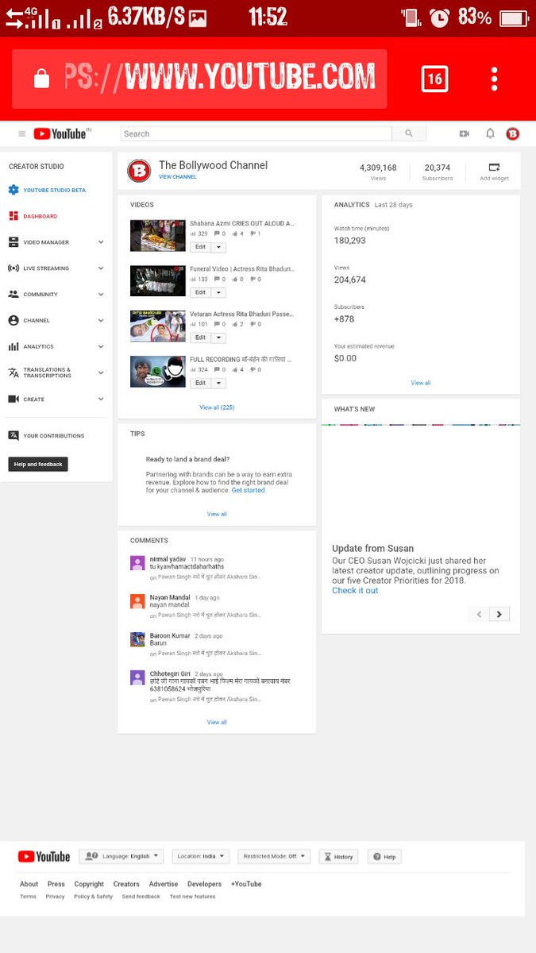This screenshot has width=536, height=953.
Task: Expand the Community section chevron
Action: pyautogui.click(x=101, y=294)
